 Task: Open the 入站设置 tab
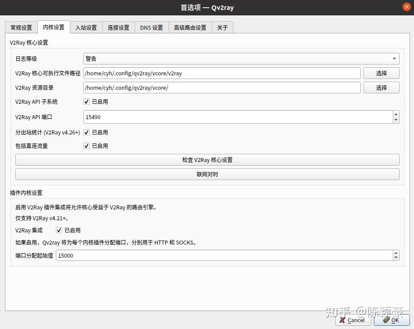point(86,28)
